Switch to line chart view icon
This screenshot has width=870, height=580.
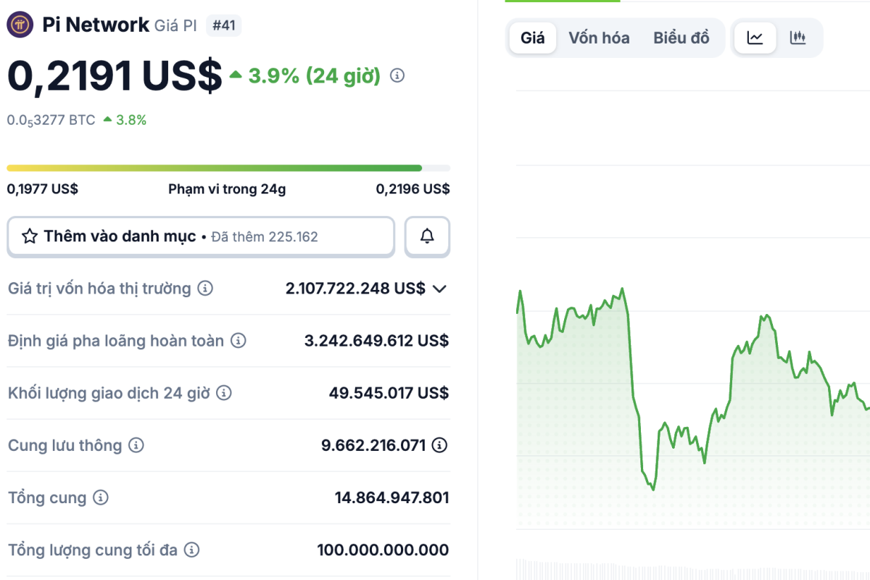(x=755, y=38)
